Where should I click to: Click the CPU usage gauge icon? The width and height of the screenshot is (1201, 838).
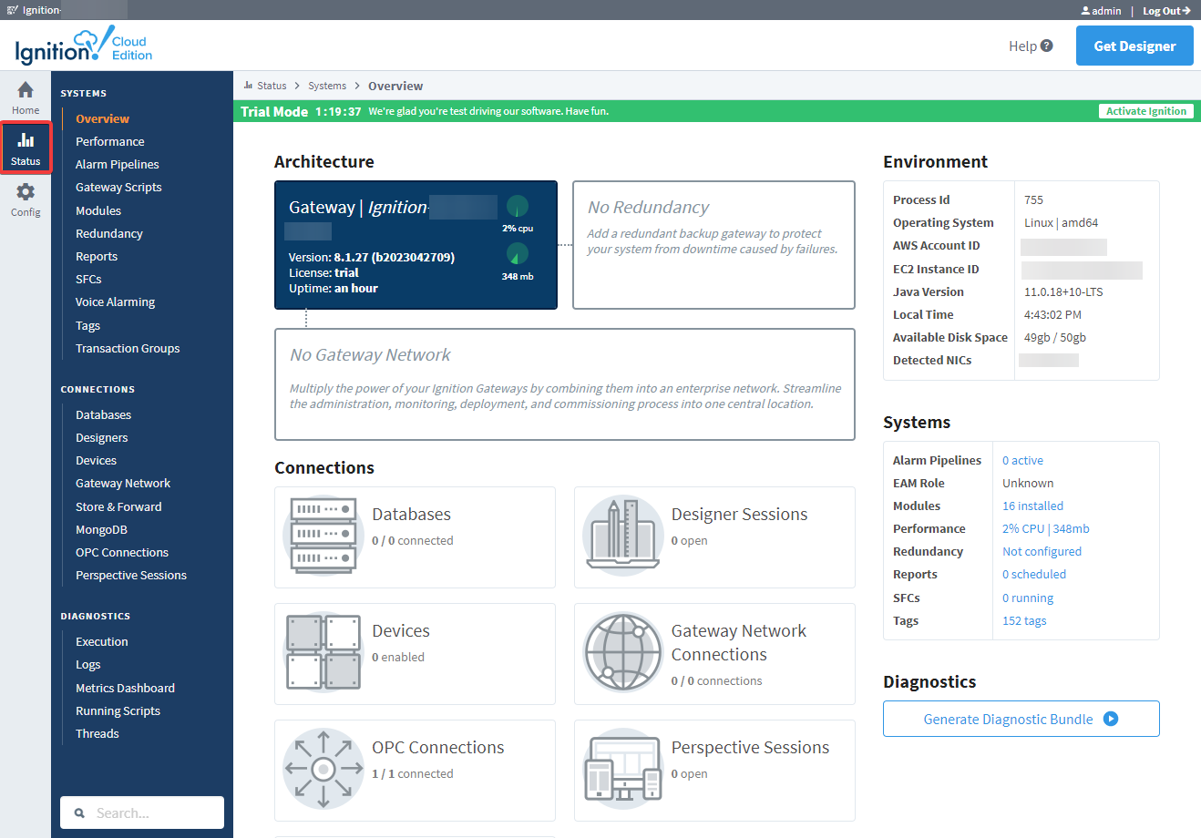coord(518,206)
